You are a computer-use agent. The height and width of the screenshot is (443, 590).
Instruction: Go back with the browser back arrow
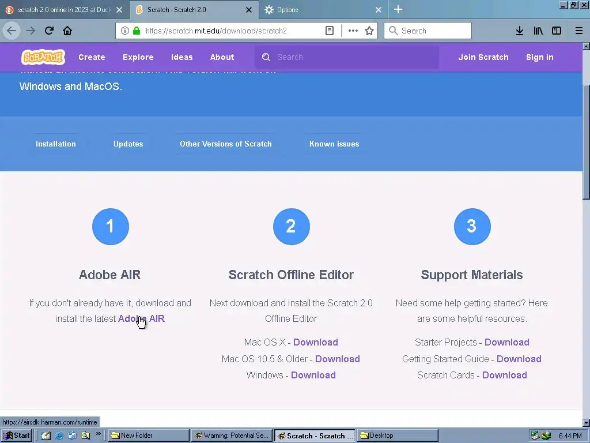click(12, 31)
